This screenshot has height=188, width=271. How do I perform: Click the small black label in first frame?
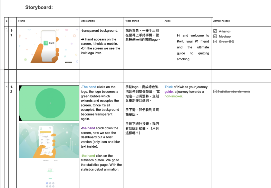(x=68, y=62)
